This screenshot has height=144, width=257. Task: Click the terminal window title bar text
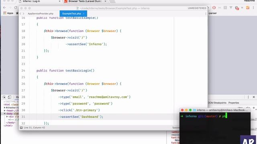click(222, 110)
